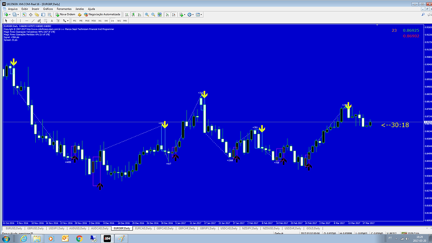Open the Exibir menu
Viewport: 432px width, 243px height.
(x=25, y=9)
